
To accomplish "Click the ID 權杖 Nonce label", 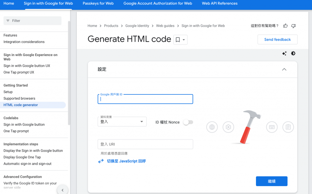I will pyautogui.click(x=167, y=122).
